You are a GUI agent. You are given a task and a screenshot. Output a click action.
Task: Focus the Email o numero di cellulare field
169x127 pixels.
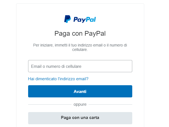80,66
